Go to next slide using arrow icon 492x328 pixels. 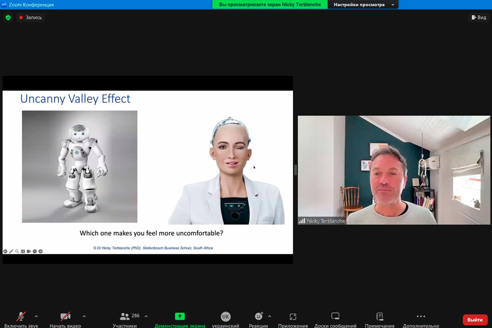40,251
